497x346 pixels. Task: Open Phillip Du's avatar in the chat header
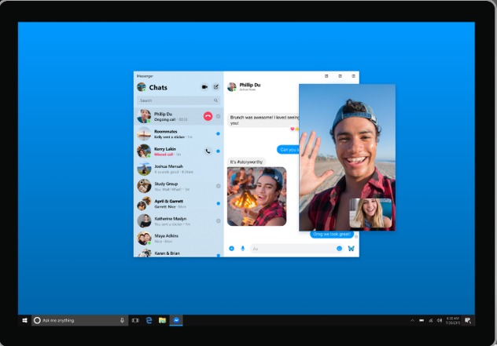pos(232,86)
